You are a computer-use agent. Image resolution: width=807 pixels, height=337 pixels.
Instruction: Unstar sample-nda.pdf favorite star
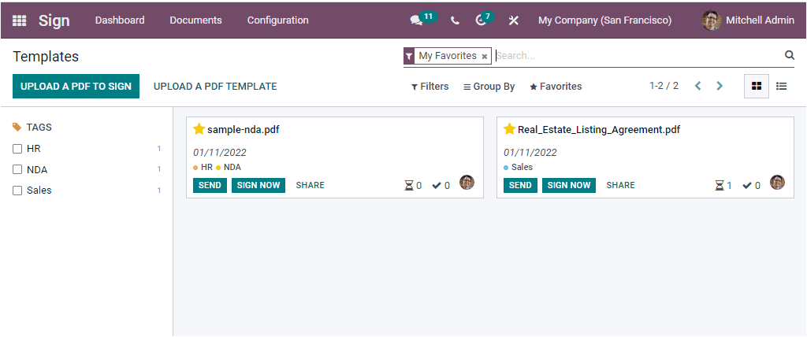coord(199,129)
